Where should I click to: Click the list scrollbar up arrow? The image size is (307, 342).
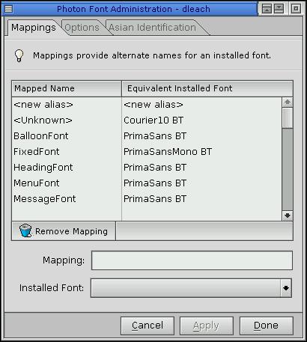click(288, 103)
